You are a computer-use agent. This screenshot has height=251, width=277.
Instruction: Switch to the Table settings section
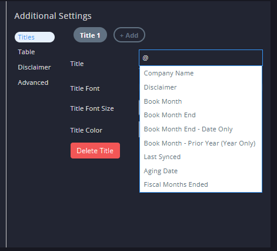point(26,52)
